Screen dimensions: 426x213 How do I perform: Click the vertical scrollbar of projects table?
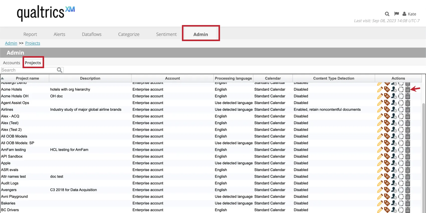click(x=424, y=150)
